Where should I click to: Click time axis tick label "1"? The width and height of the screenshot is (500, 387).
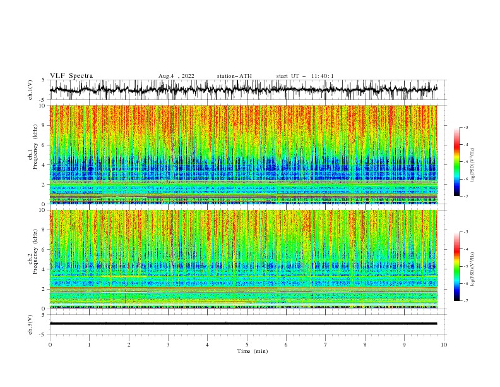pyautogui.click(x=89, y=345)
